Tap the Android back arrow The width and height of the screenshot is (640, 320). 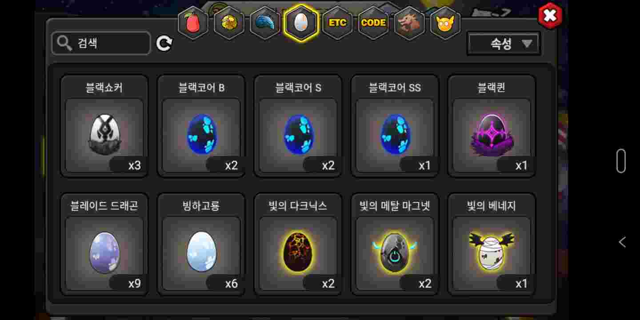622,242
